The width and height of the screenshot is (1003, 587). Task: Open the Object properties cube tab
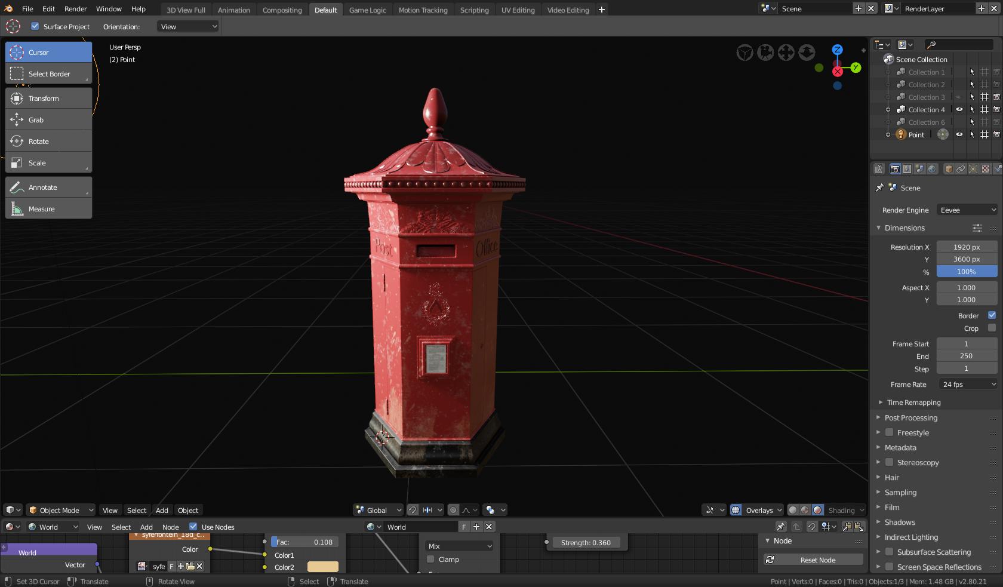pyautogui.click(x=948, y=169)
